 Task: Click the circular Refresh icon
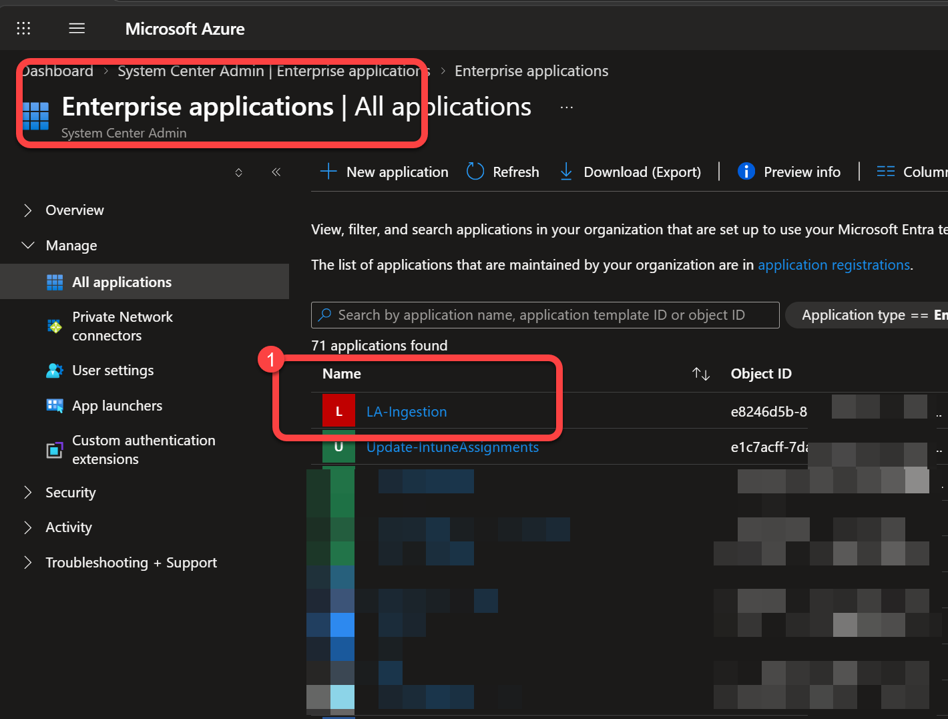[x=475, y=172]
